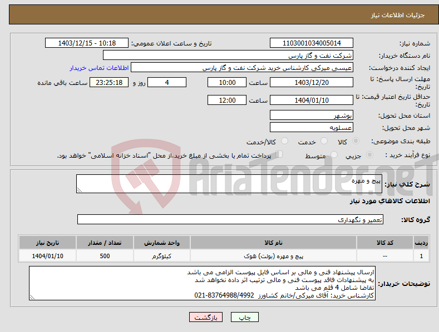Select the کالا radio button
The height and width of the screenshot is (332, 439).
(356, 141)
